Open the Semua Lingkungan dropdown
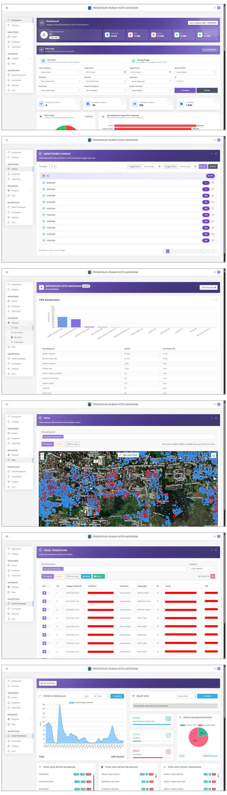227x795 pixels. pos(151,81)
